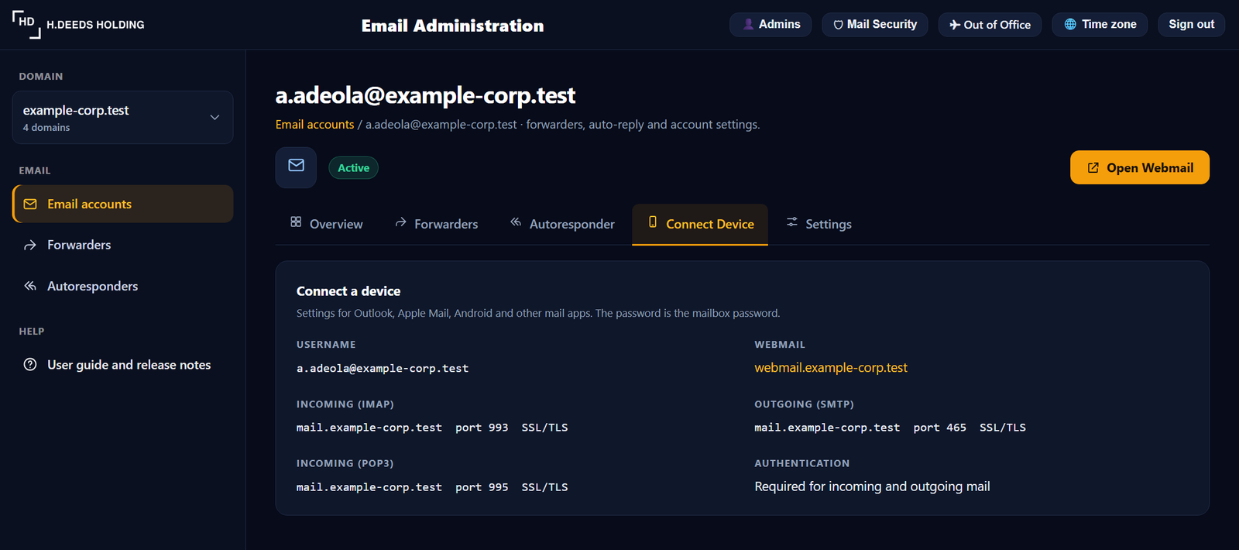Open the example-corp.test domain selector

pyautogui.click(x=122, y=118)
